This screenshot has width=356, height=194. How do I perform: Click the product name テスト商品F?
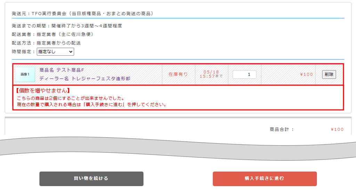(x=62, y=70)
